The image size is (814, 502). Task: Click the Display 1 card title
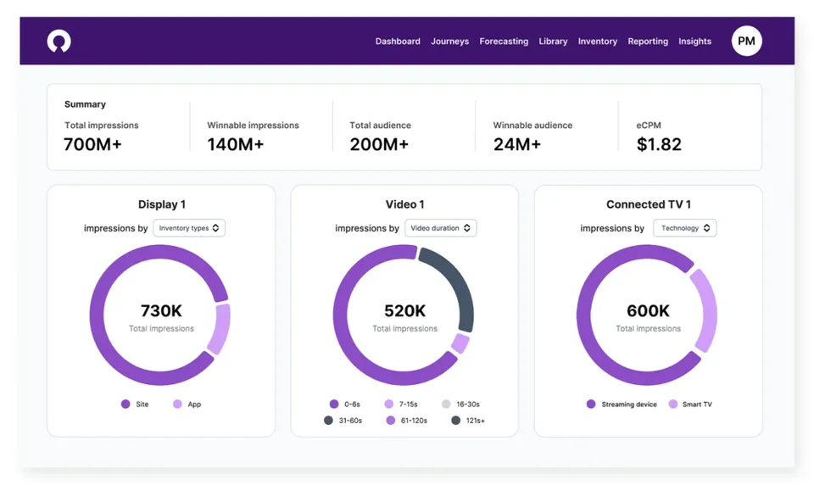[161, 204]
